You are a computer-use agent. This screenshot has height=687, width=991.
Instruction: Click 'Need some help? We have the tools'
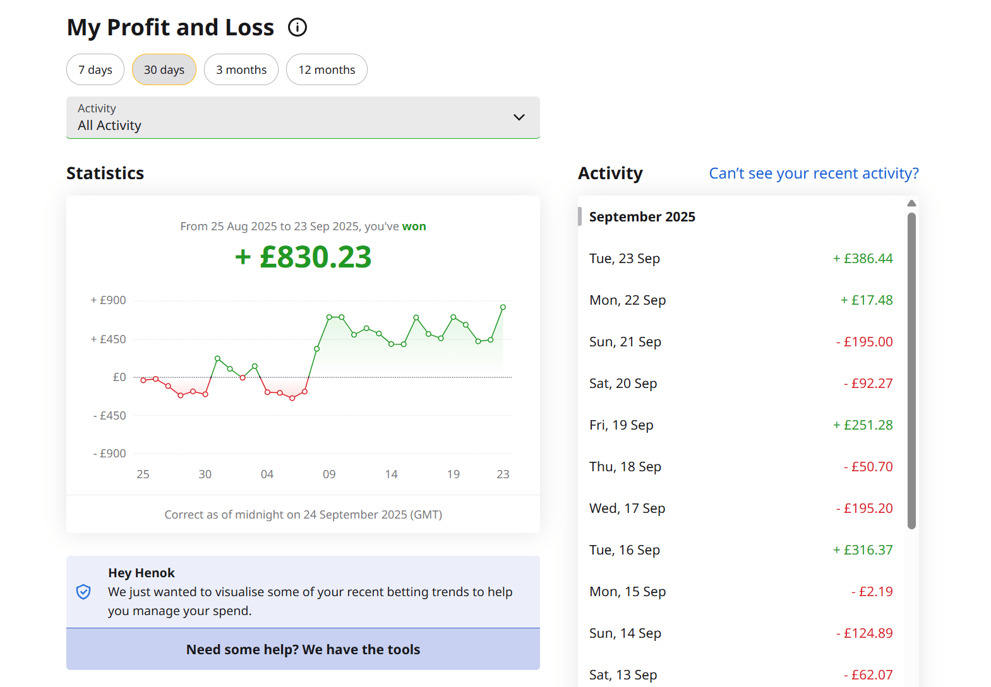[303, 649]
